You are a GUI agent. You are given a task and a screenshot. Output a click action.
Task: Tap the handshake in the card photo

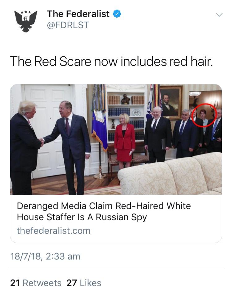tap(41, 142)
